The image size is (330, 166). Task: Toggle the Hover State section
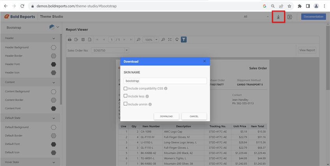(x=54, y=163)
